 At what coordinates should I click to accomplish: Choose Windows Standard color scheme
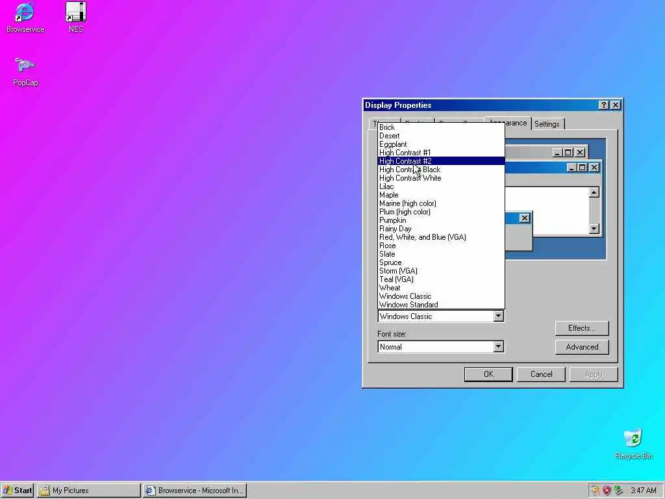[x=441, y=305]
